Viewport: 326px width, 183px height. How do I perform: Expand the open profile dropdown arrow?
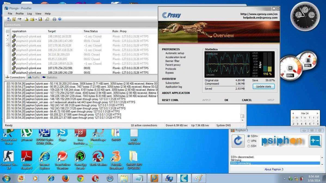click(x=36, y=20)
